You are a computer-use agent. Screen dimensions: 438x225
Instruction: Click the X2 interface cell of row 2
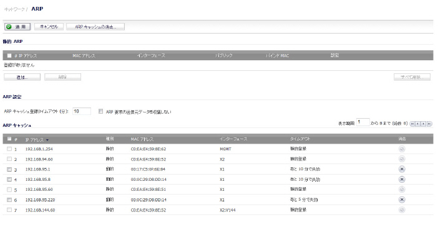coord(221,159)
